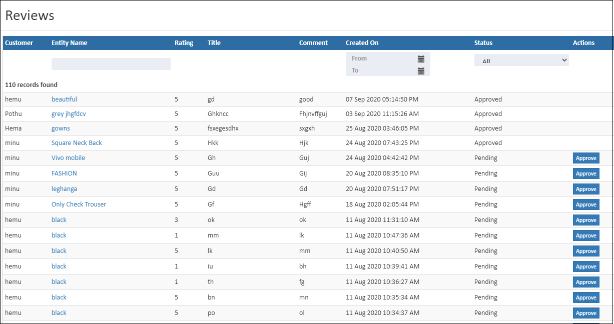Click the Status column header
Viewport: 614px width, 324px height.
483,42
